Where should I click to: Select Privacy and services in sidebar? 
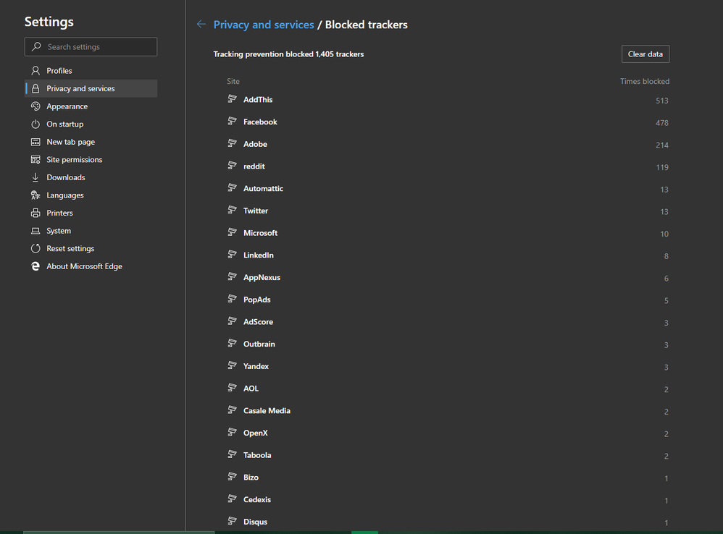coord(91,88)
